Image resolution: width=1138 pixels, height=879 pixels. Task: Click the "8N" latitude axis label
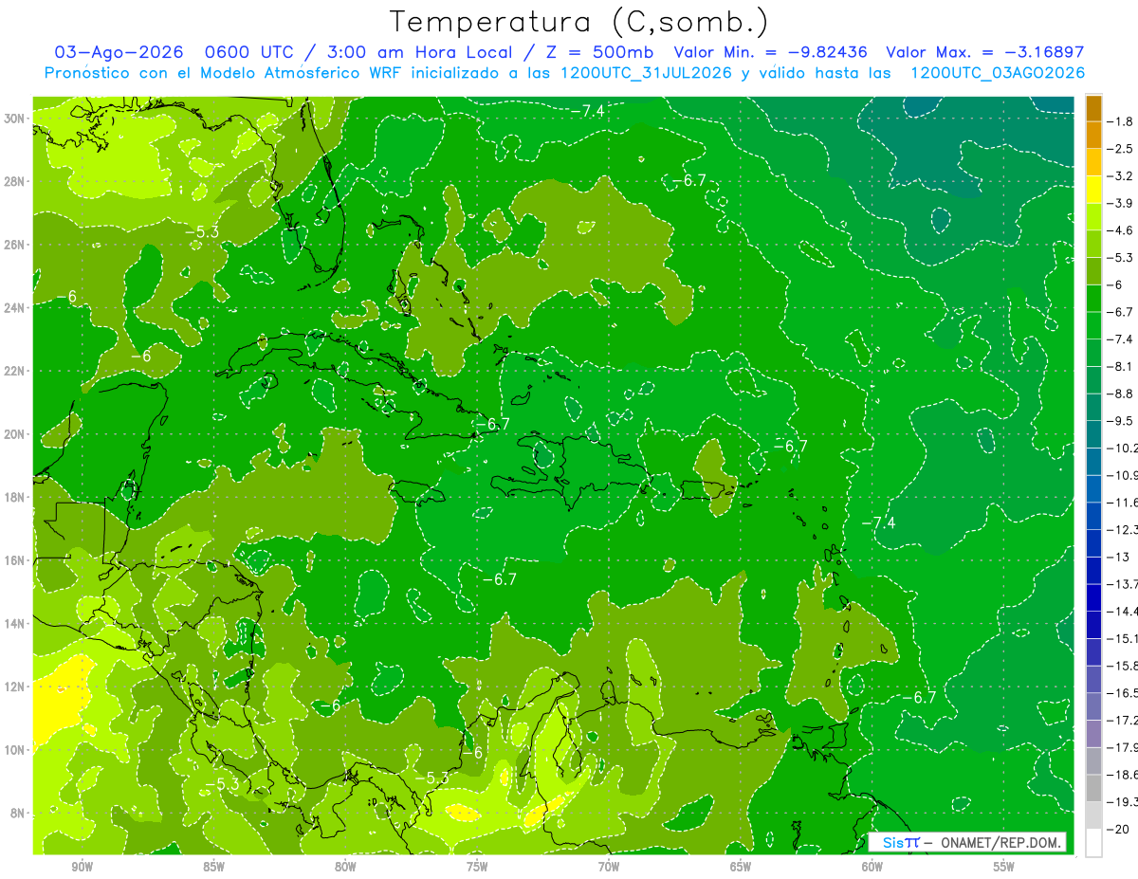[19, 813]
